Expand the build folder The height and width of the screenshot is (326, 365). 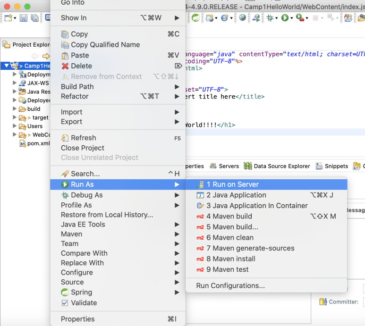tap(15, 109)
